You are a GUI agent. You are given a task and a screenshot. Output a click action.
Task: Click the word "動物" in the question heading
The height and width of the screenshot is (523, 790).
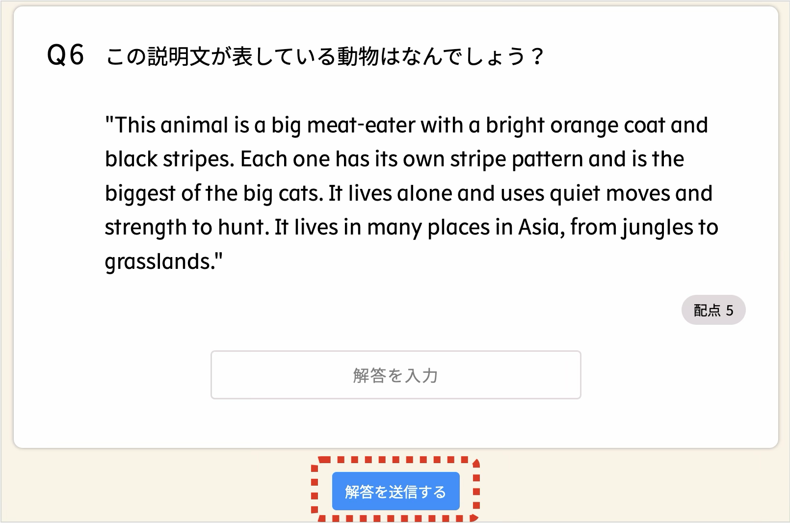click(x=358, y=56)
